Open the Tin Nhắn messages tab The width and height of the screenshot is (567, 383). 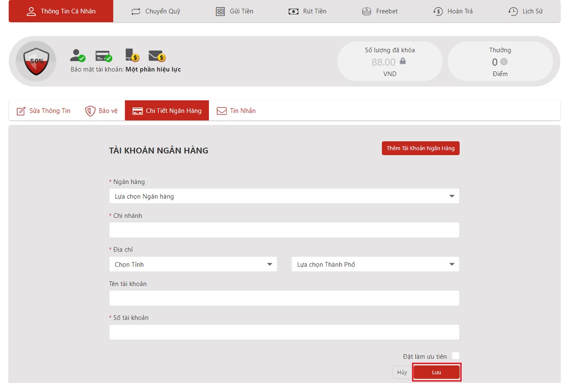pyautogui.click(x=236, y=111)
